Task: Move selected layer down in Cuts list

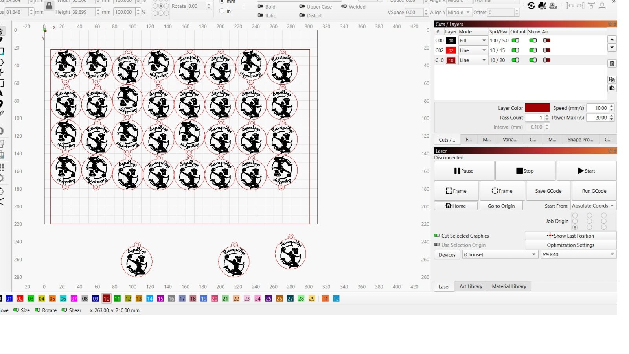Action: (612, 47)
